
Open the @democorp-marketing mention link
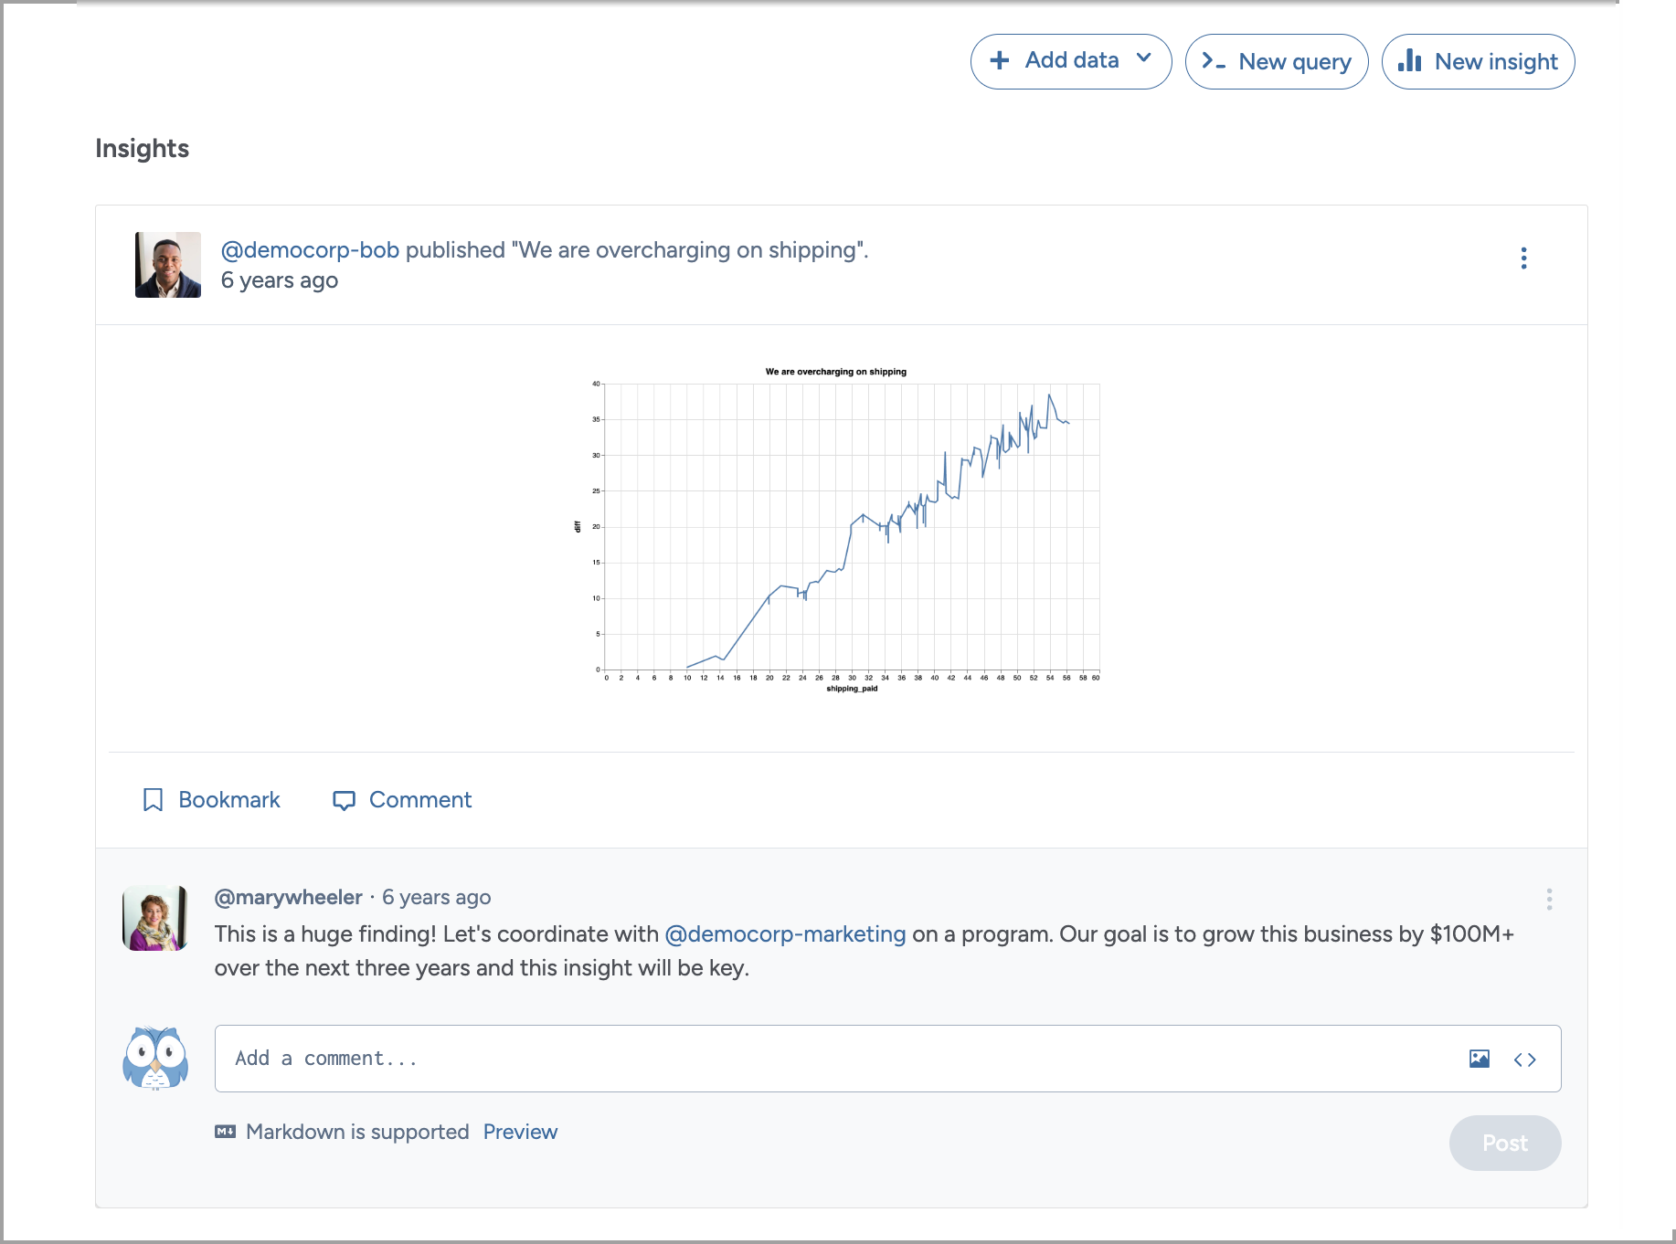785,934
